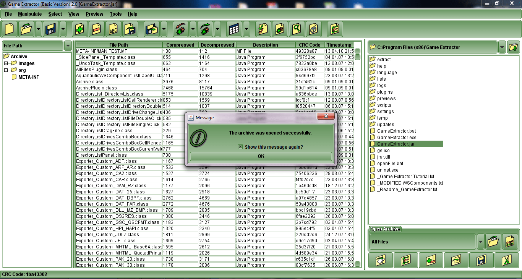Image resolution: width=522 pixels, height=279 pixels.
Task: Click the magnifier Search toolbar icon
Action: (x=297, y=29)
